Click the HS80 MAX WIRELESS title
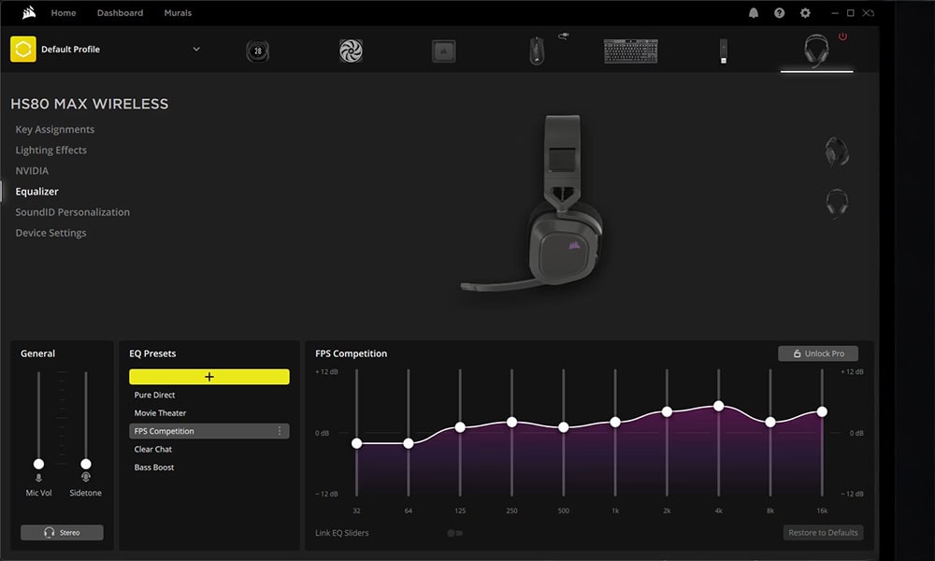 click(x=90, y=104)
